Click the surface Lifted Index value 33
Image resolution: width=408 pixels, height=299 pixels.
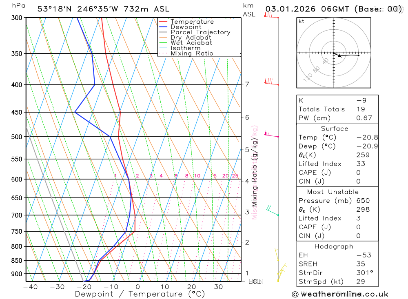click(x=361, y=164)
